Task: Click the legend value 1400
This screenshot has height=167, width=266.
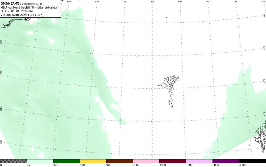Action: (x=163, y=165)
